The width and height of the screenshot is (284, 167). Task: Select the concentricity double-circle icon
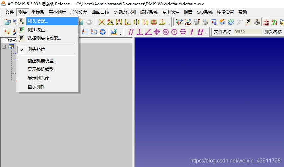tap(165, 32)
